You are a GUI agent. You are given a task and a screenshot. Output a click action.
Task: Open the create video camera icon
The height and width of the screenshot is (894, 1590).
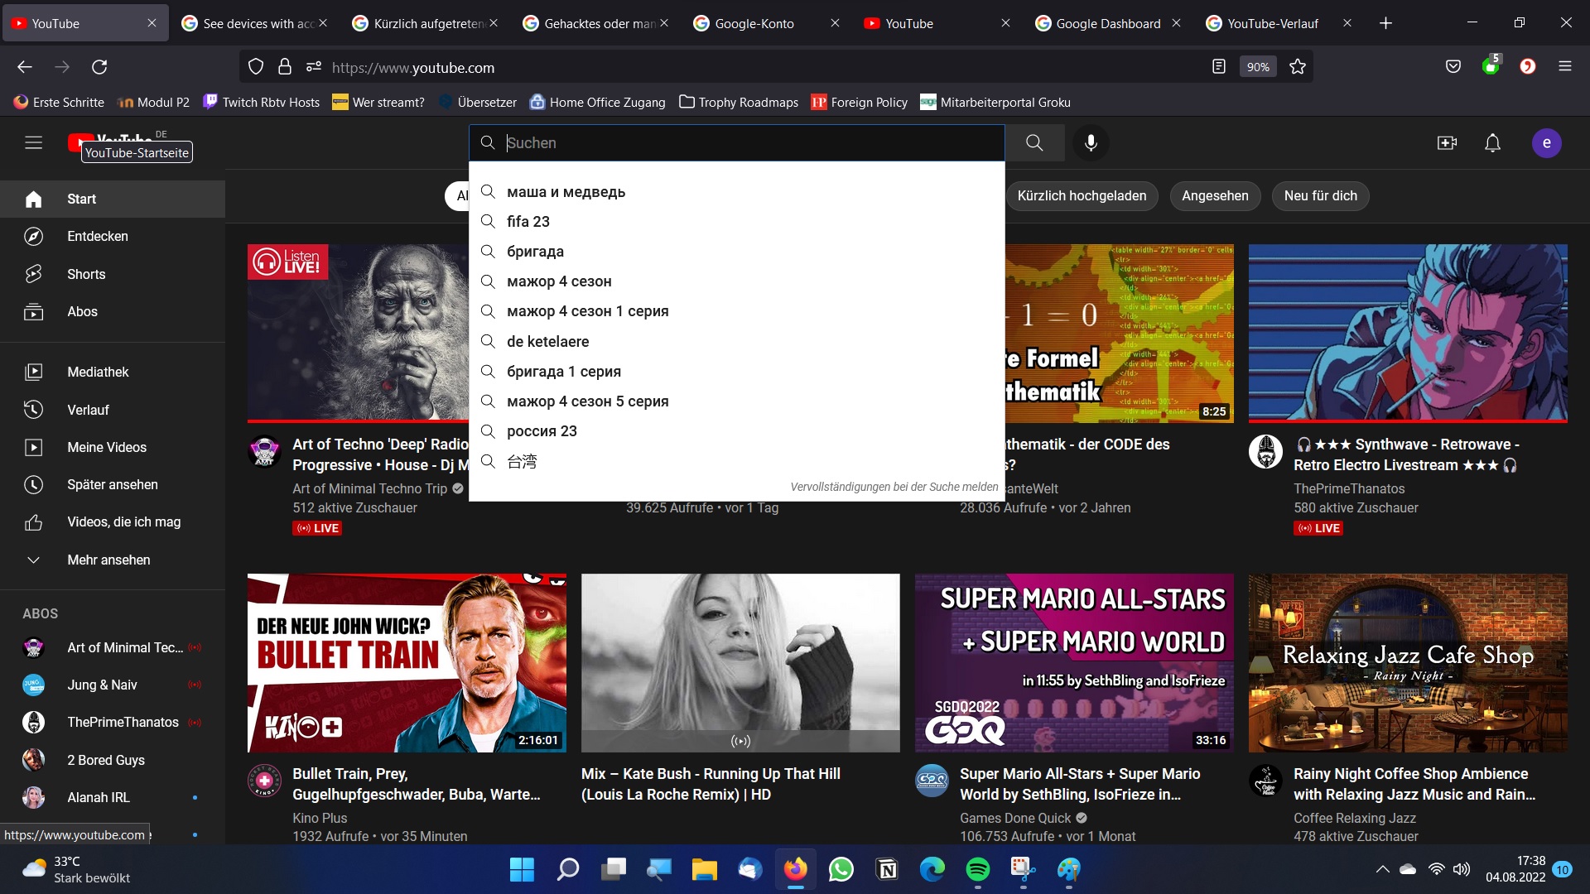coord(1447,142)
